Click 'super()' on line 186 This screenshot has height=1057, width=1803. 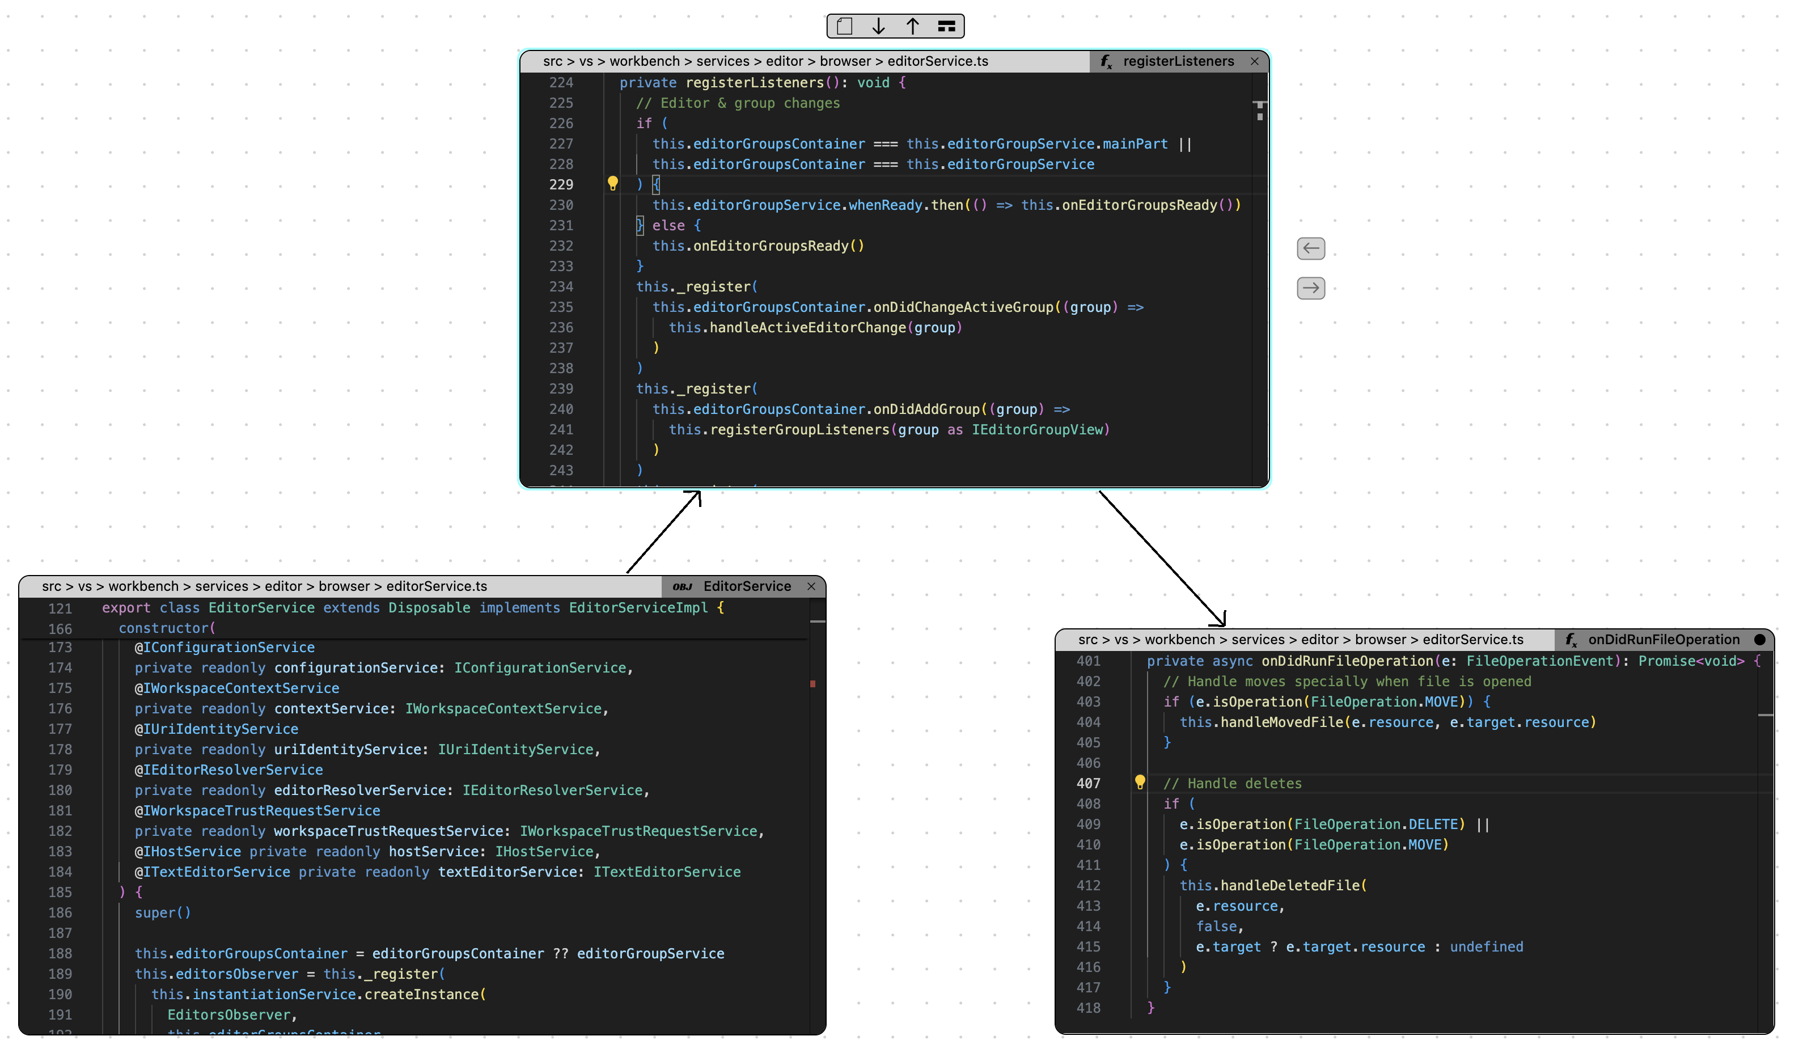[163, 913]
